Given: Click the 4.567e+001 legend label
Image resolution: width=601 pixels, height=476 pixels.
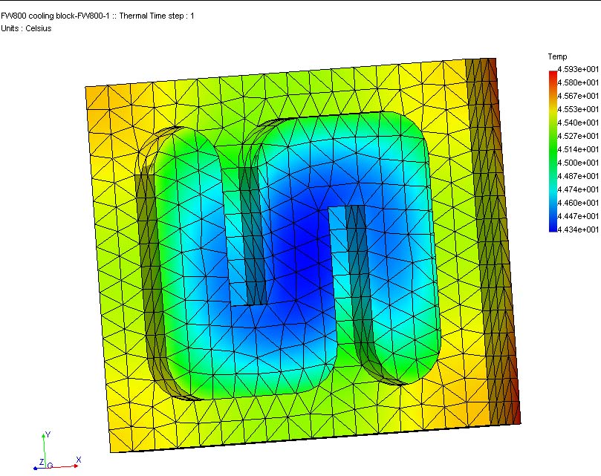Looking at the screenshot, I should click(x=578, y=96).
